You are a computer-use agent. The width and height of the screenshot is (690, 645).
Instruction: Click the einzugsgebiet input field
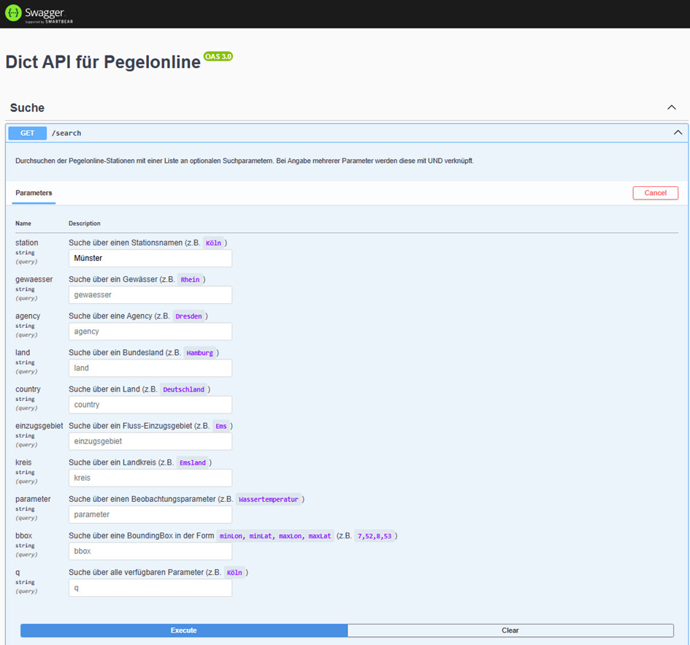tap(150, 441)
